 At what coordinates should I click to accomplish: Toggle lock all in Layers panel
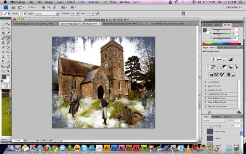point(220,126)
